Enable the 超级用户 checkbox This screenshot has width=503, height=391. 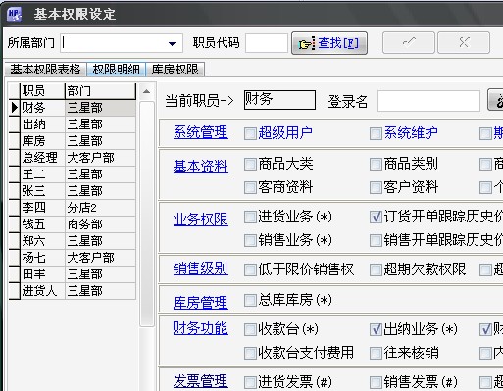[250, 133]
